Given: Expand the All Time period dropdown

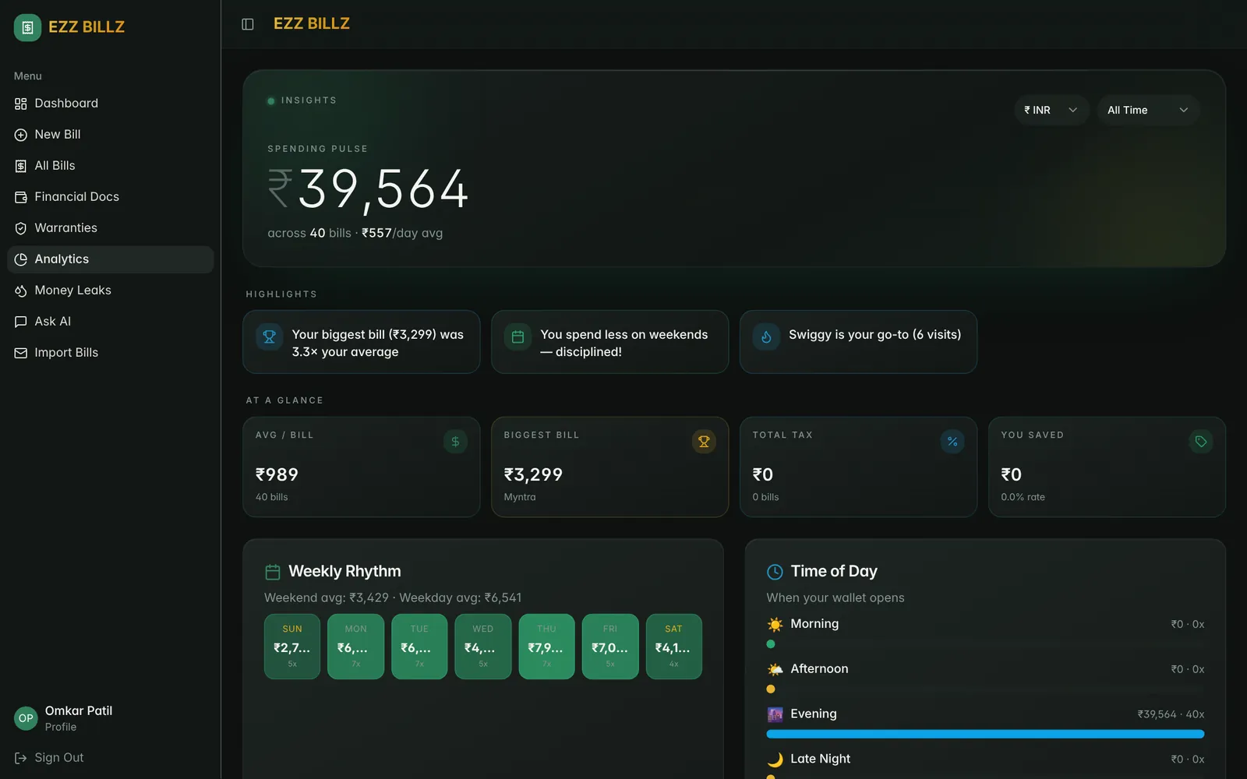Looking at the screenshot, I should 1148,110.
